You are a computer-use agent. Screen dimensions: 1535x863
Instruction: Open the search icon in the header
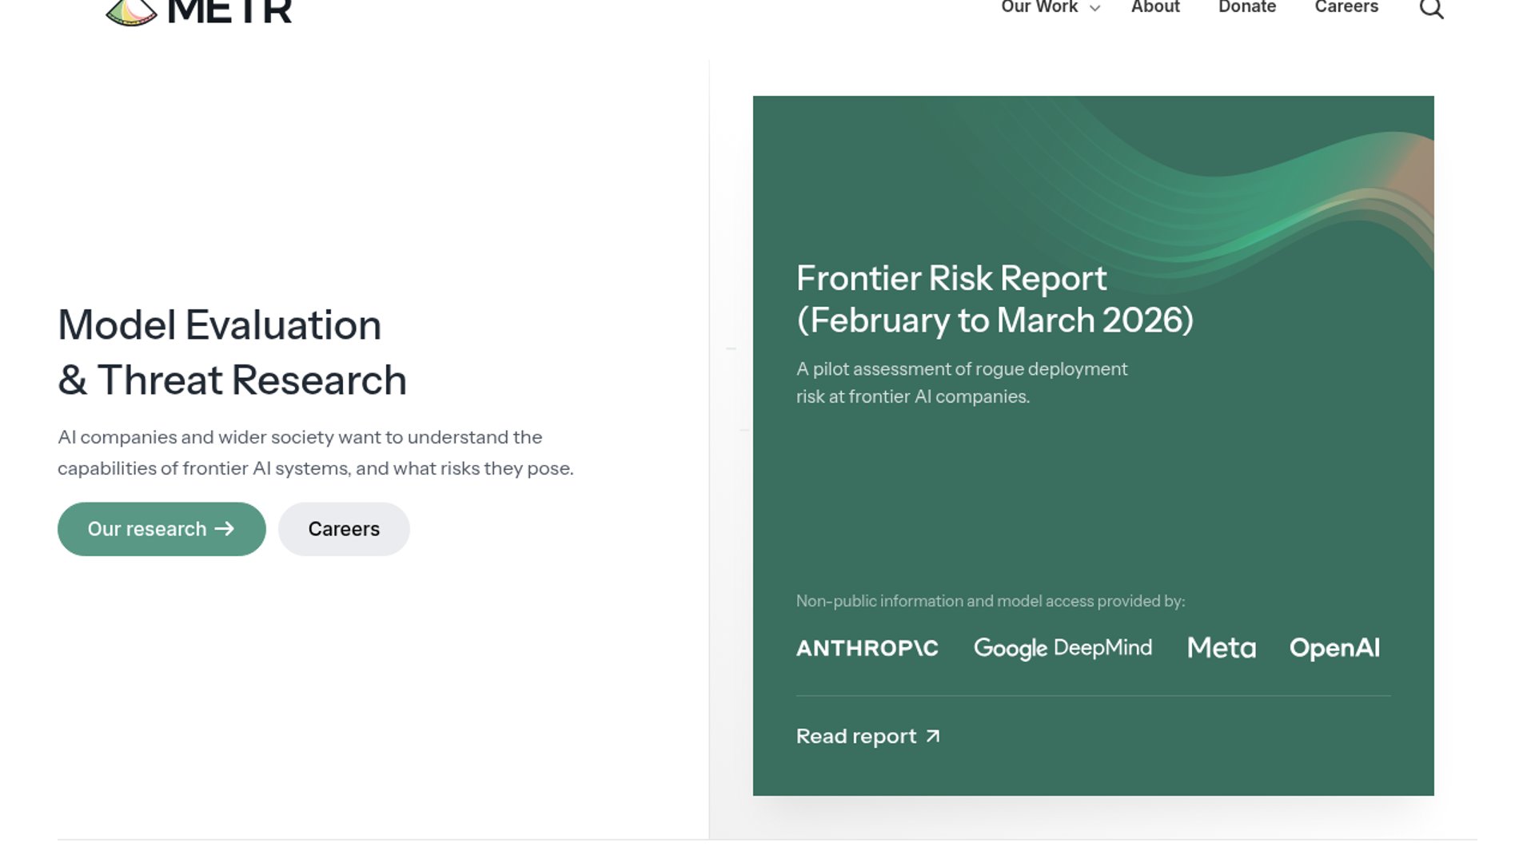click(x=1431, y=8)
